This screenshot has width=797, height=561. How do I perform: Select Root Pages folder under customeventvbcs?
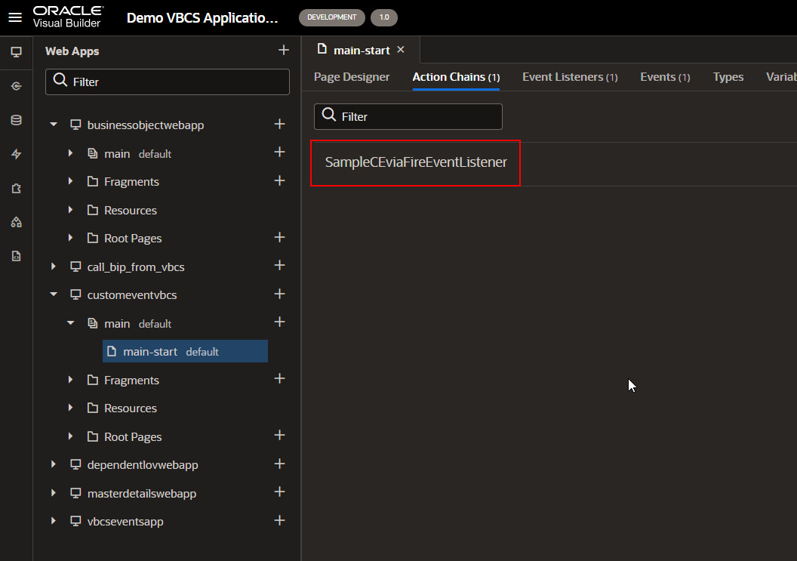[133, 437]
